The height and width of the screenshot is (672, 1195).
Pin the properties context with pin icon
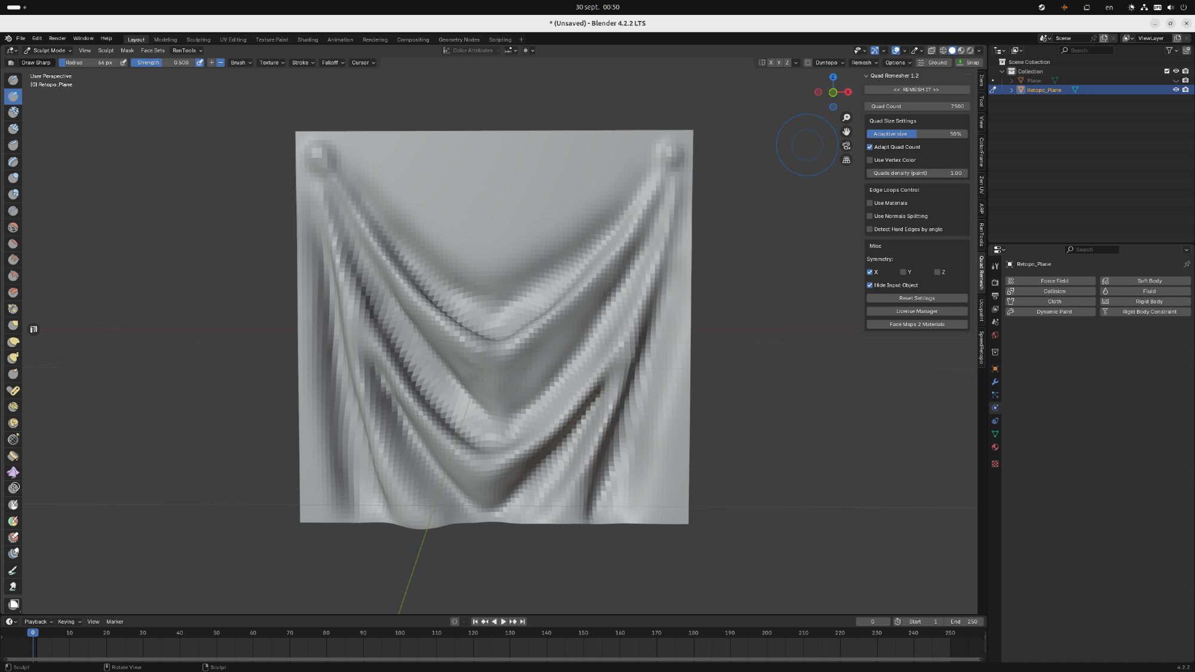click(1187, 264)
